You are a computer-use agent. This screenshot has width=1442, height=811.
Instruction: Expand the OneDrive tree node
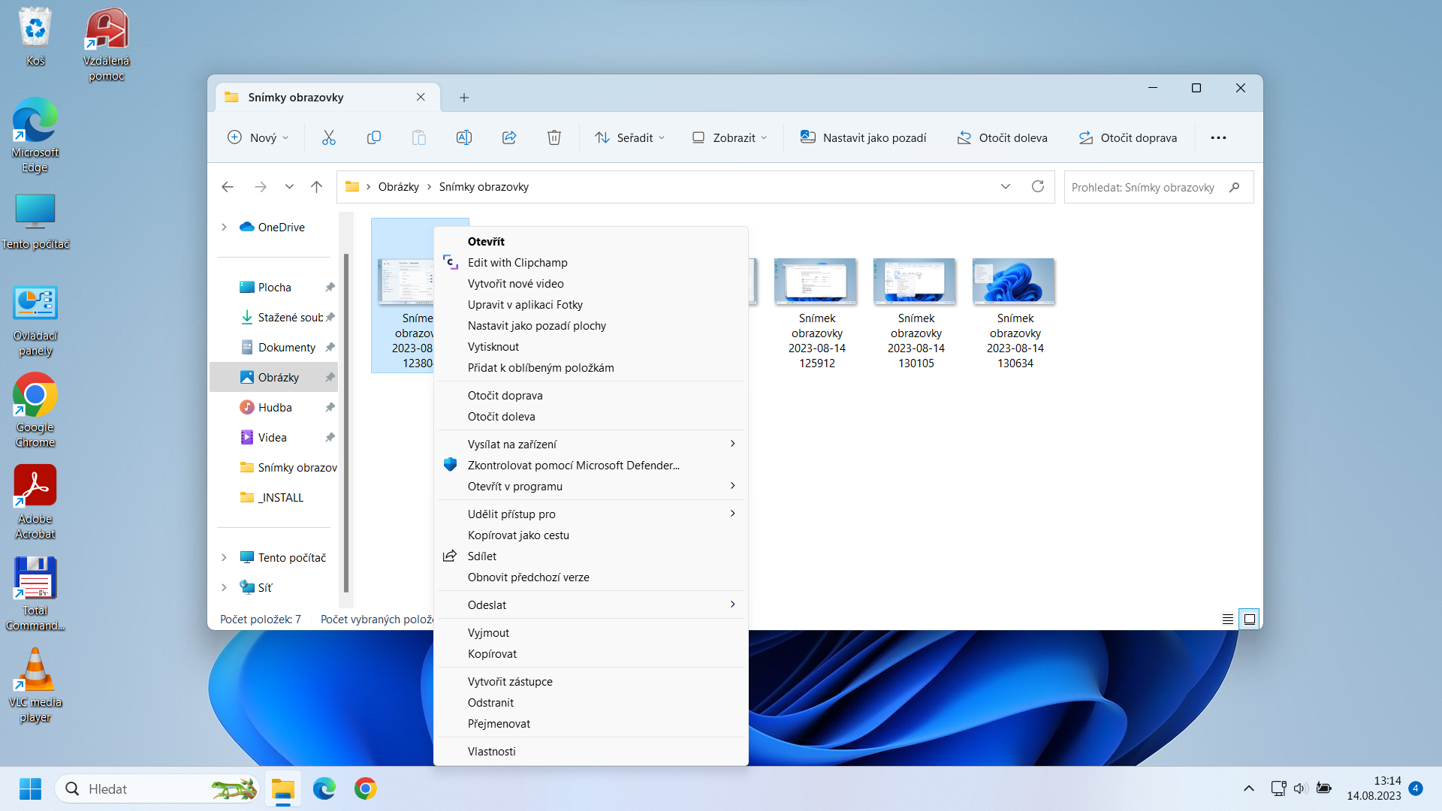coord(224,227)
